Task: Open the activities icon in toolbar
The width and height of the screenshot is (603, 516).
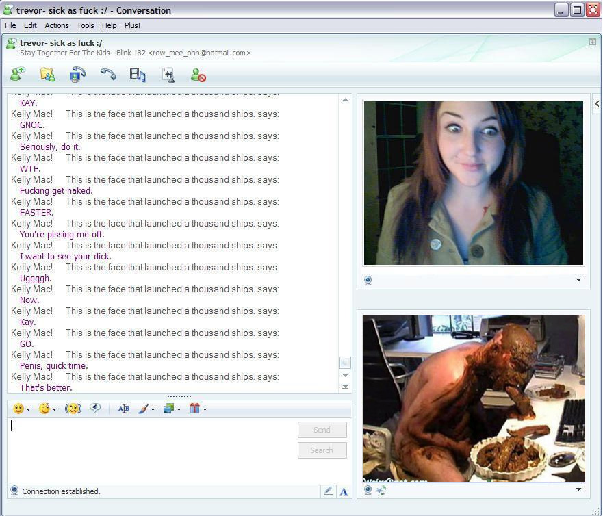Action: (x=138, y=75)
